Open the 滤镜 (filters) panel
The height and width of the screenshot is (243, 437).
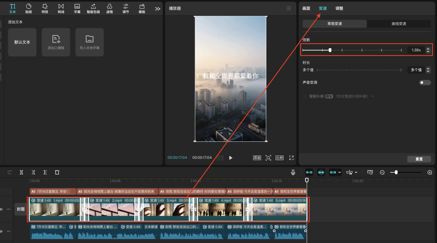pos(109,8)
